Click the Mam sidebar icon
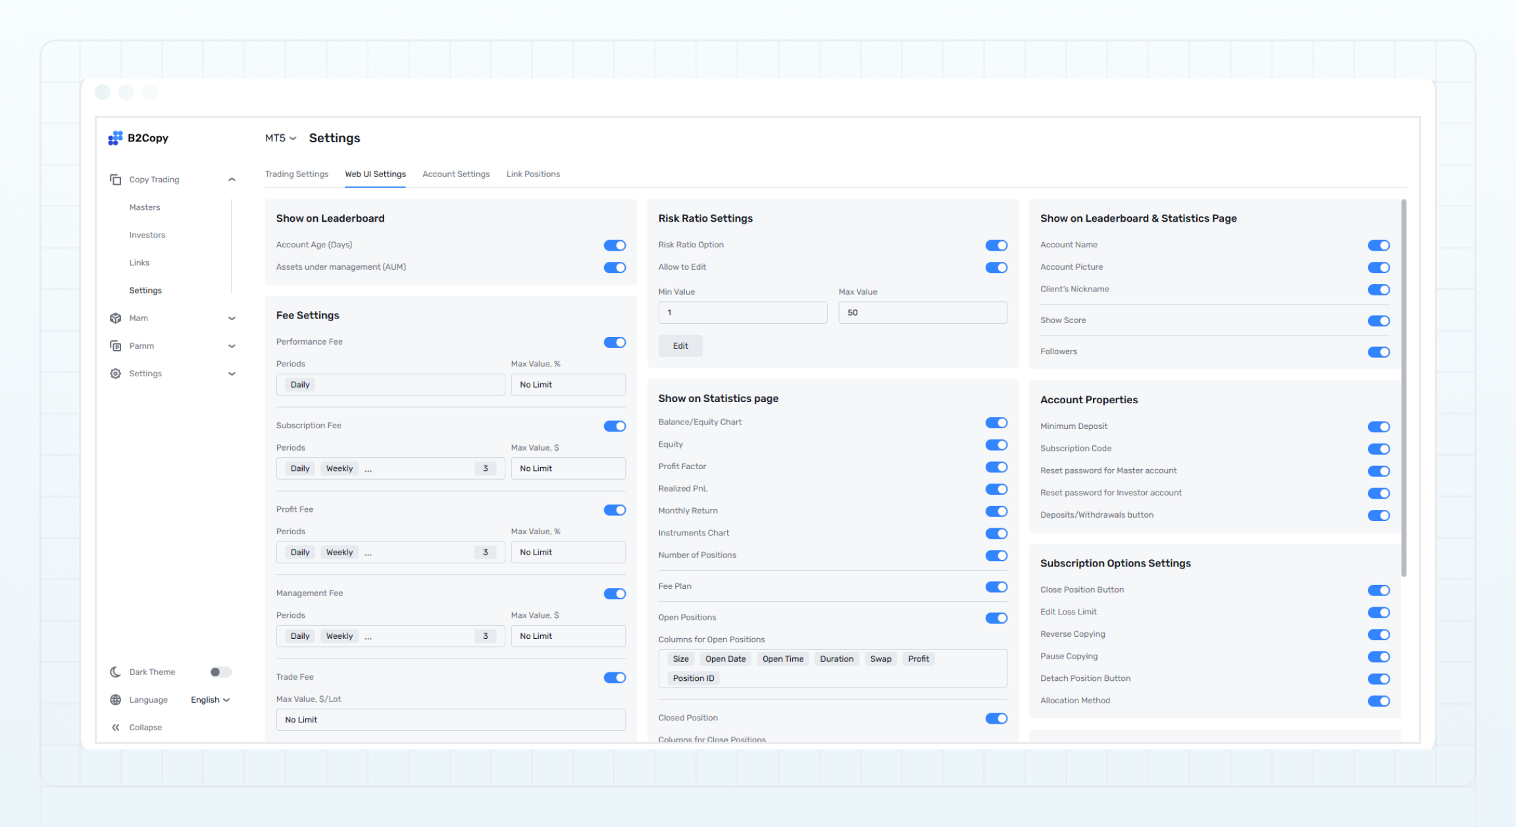The height and width of the screenshot is (827, 1516). (x=116, y=318)
